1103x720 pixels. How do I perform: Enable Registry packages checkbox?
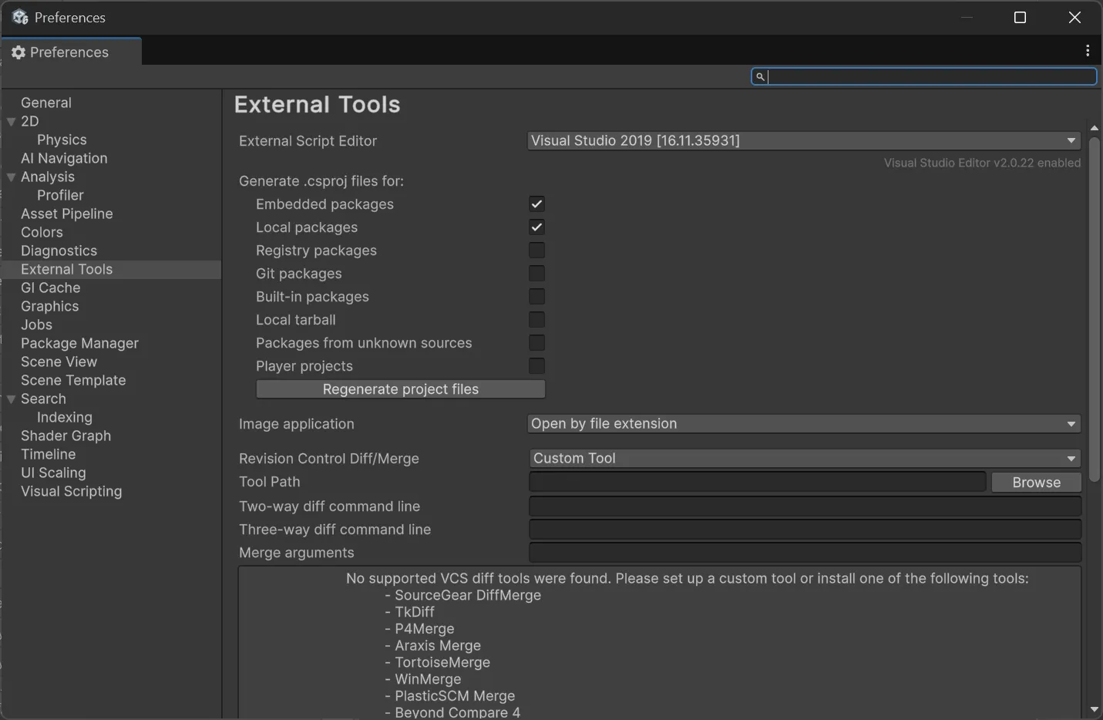pyautogui.click(x=536, y=251)
